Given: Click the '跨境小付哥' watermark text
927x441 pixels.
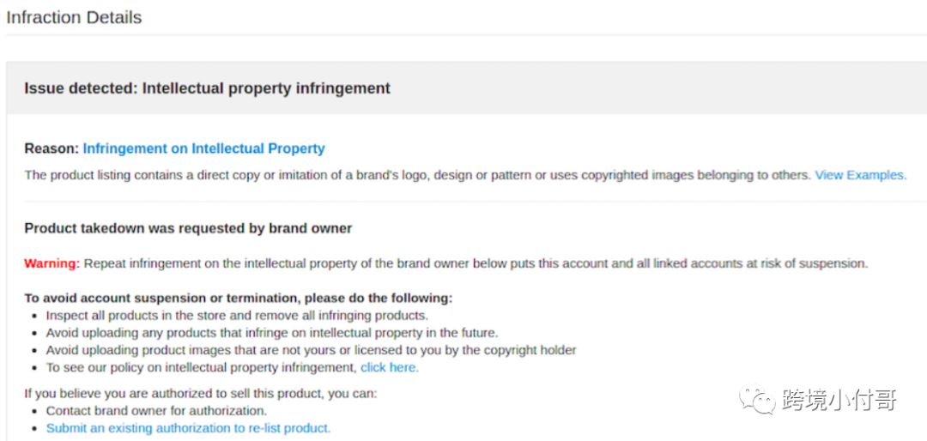Looking at the screenshot, I should coord(839,400).
